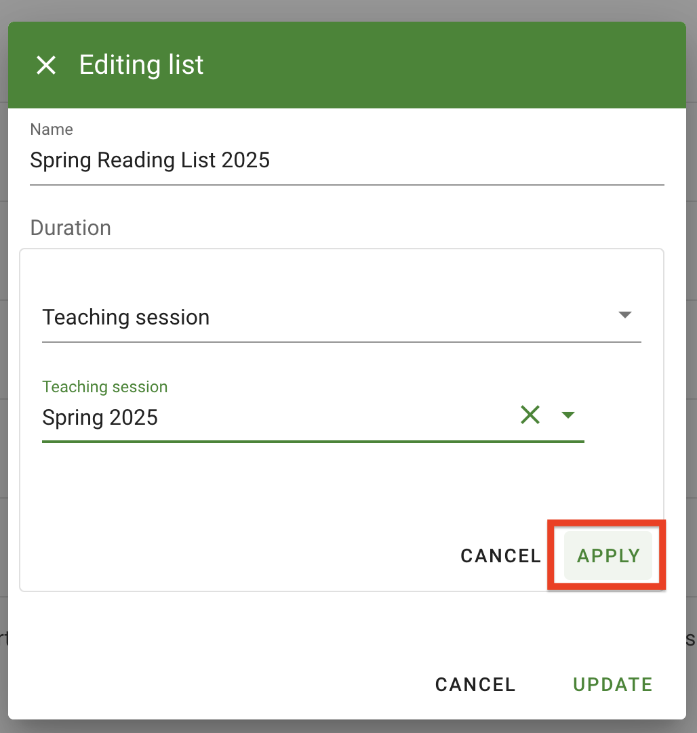Screen dimensions: 697x733
Task: Click inside the Spring Reading List 2025 field
Action: coord(271,161)
